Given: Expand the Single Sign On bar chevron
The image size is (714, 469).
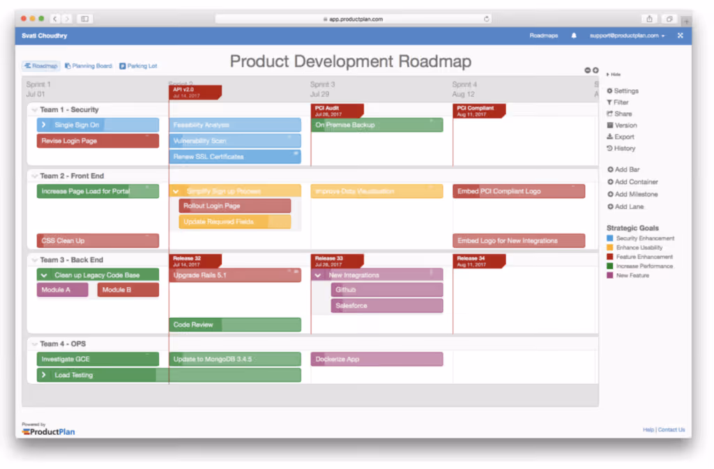Looking at the screenshot, I should (43, 123).
